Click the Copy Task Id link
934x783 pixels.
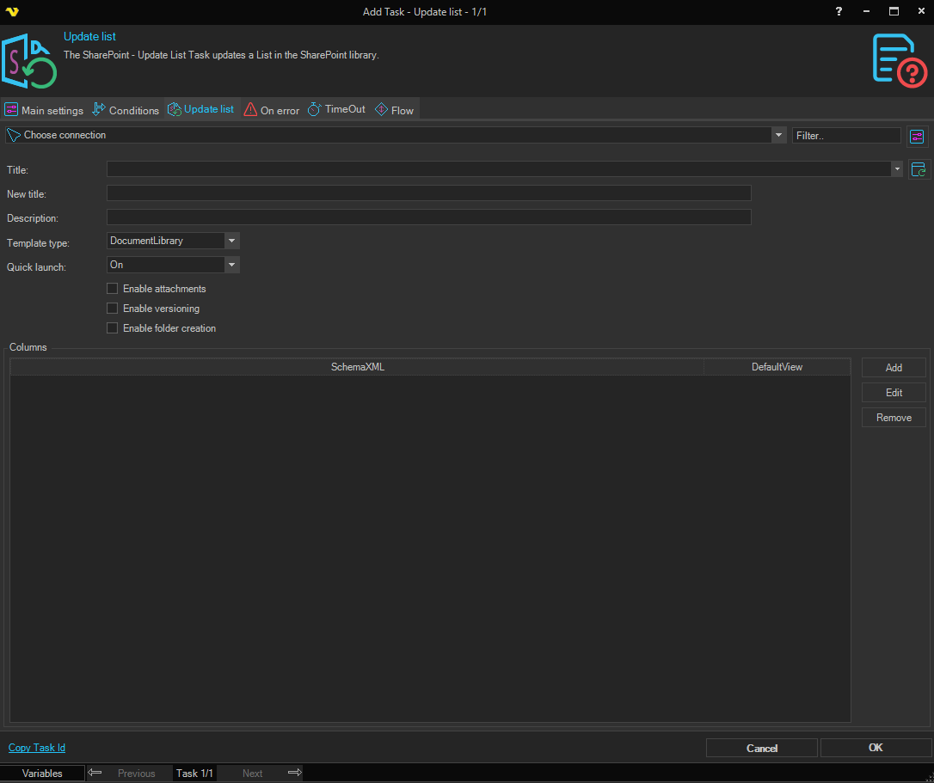click(37, 748)
